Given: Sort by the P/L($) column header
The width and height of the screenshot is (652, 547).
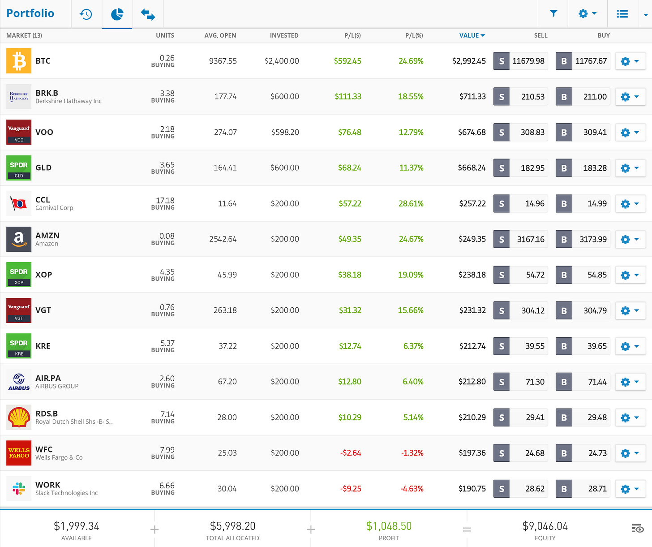Looking at the screenshot, I should [352, 35].
